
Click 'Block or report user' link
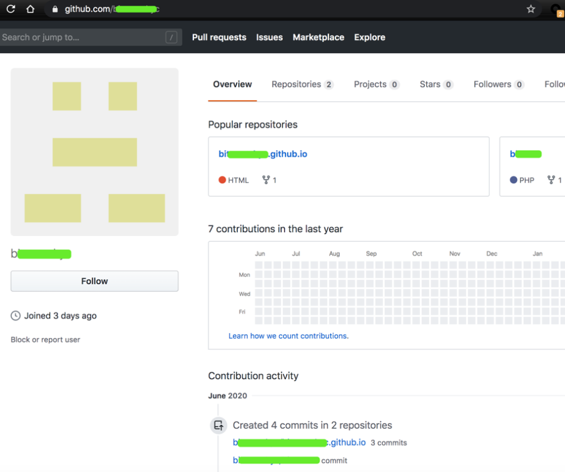point(45,340)
